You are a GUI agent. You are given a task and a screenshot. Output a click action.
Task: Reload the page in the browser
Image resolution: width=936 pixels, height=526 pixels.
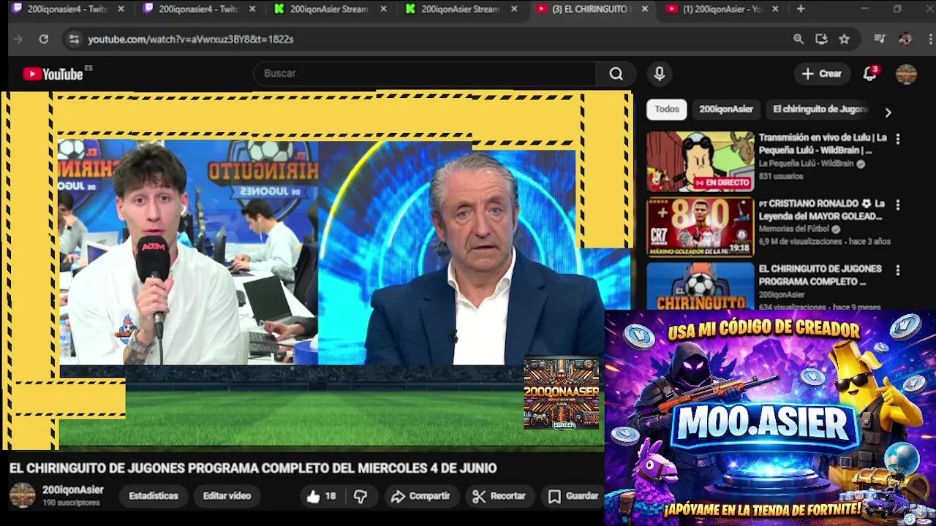coord(43,39)
